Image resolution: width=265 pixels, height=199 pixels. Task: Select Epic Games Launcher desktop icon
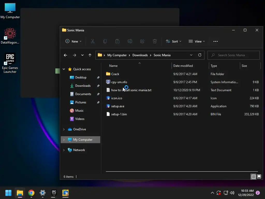tap(10, 63)
